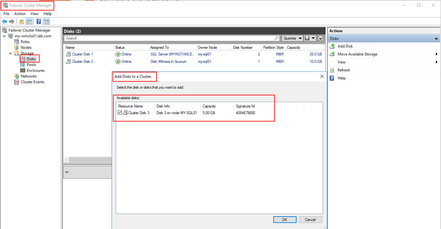Sort by Disk Number column header
441x229 pixels.
[246, 48]
